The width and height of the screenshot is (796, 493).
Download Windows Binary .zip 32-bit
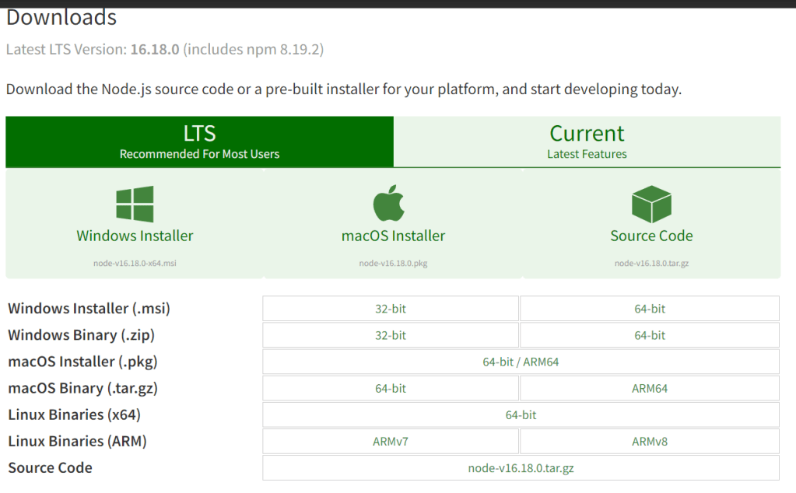(x=391, y=335)
